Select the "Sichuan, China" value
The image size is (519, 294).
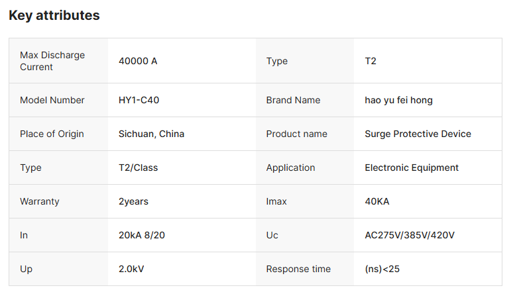(151, 134)
